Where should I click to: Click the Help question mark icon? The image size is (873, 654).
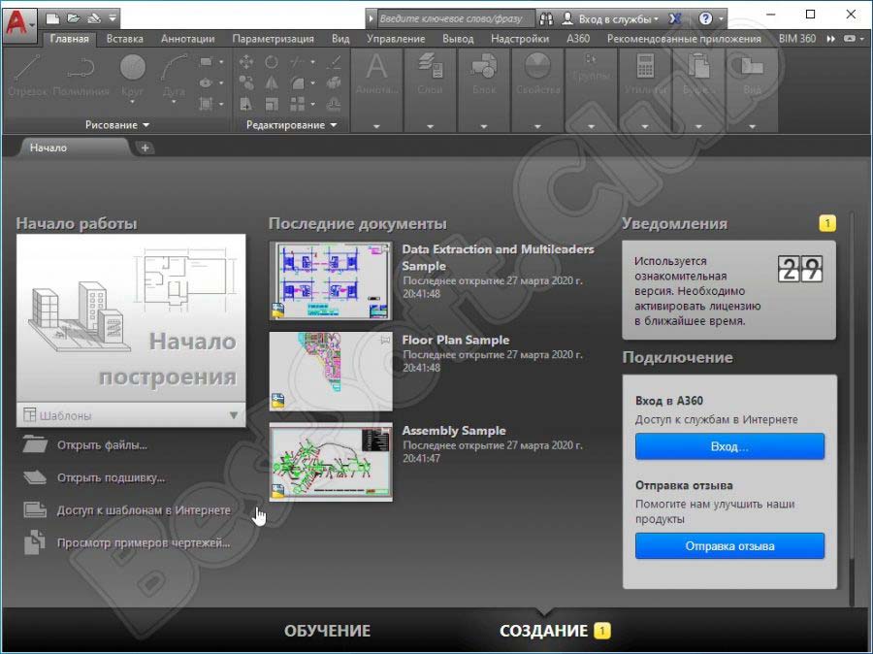click(705, 19)
